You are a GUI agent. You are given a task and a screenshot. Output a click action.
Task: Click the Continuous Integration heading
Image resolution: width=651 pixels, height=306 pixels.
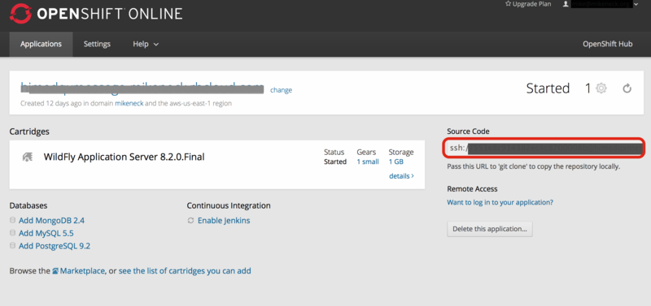pyautogui.click(x=229, y=205)
